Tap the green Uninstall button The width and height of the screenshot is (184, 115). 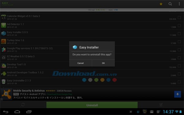coord(92,105)
